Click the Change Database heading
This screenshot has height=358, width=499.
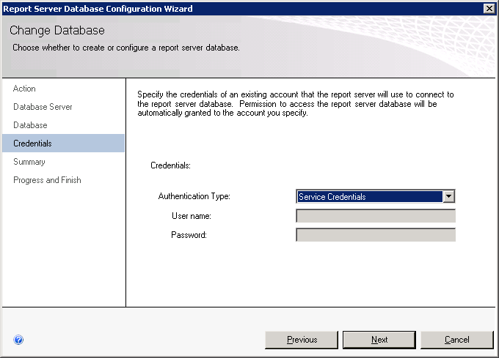click(57, 31)
